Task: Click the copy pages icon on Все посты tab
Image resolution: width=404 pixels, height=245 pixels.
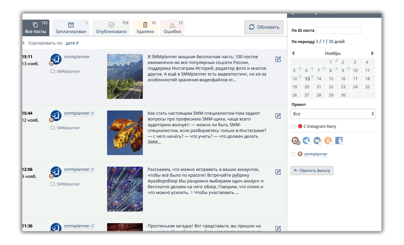Action: (35, 25)
